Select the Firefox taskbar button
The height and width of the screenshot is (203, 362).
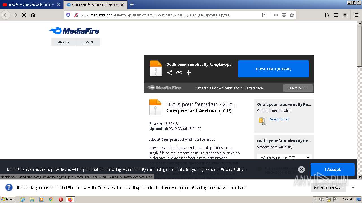coord(70,199)
